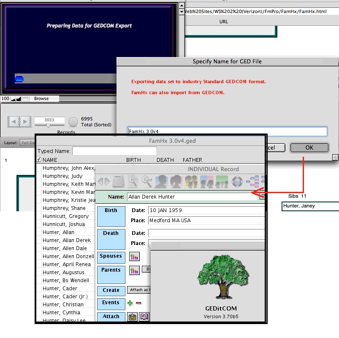Toggle the NAME column checkbox
Image resolution: width=339 pixels, height=338 pixels.
coord(39,159)
